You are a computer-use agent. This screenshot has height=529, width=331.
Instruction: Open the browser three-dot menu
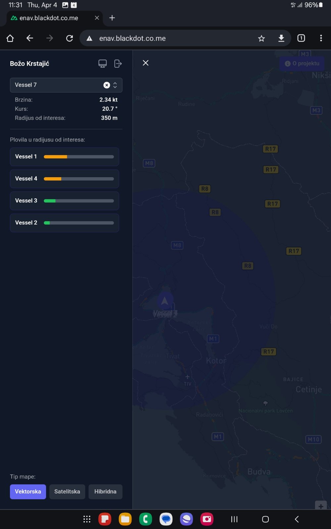[321, 38]
